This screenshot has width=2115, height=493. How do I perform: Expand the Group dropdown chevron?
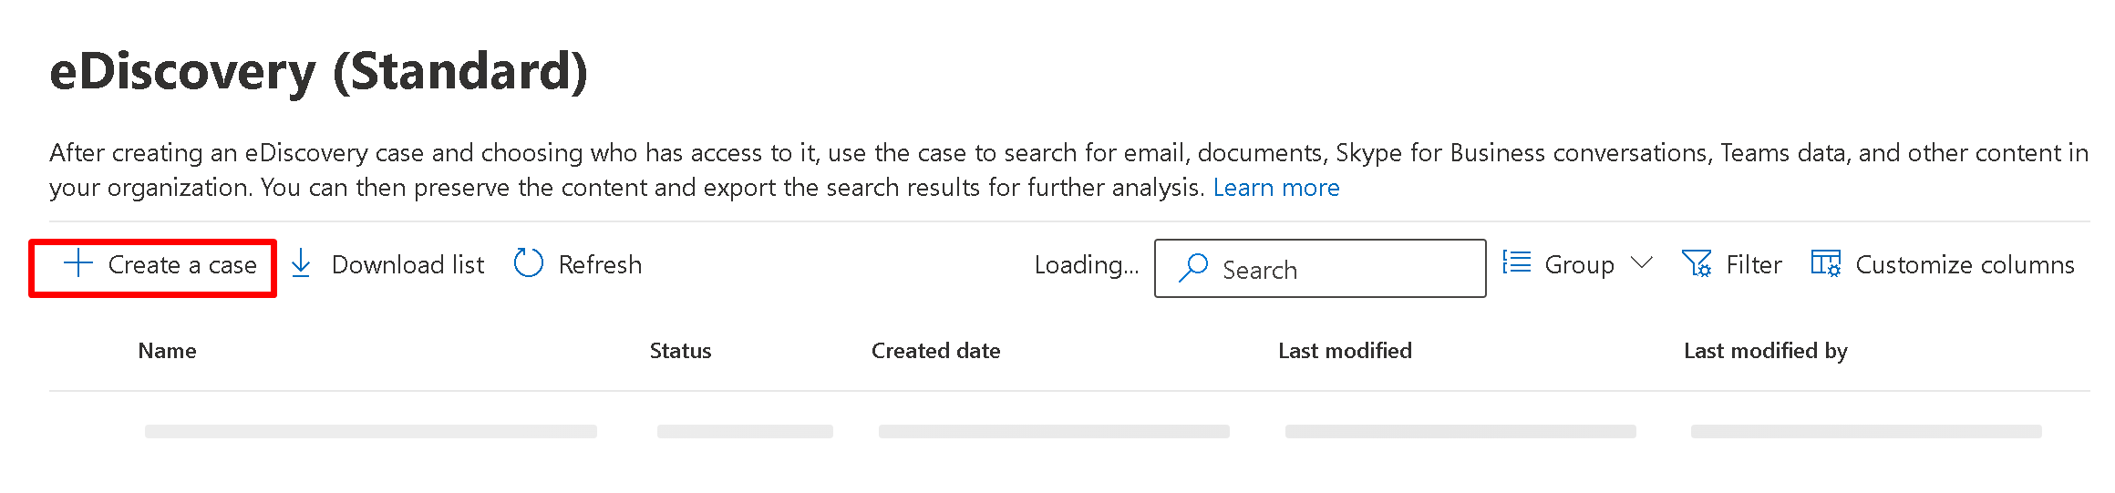pos(1641,263)
